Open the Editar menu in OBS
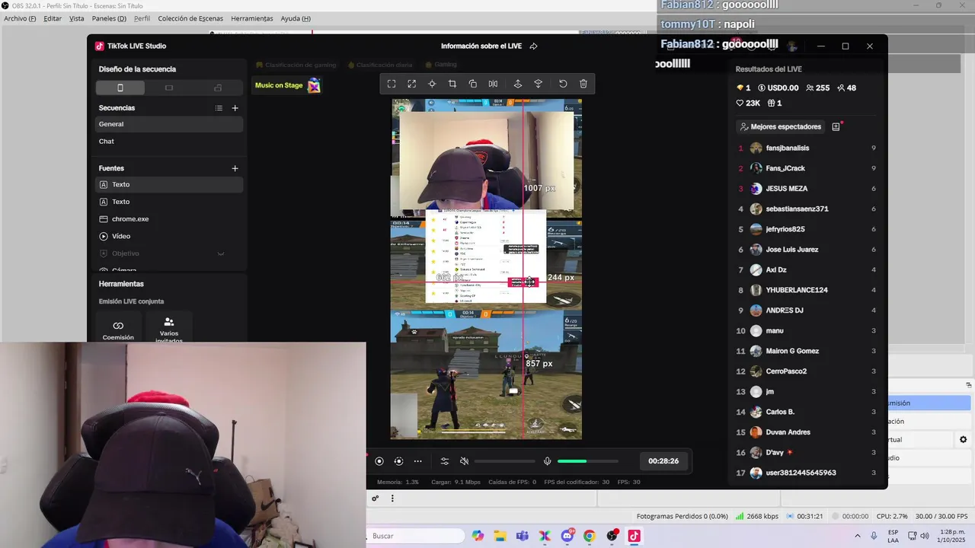The width and height of the screenshot is (975, 548). (x=53, y=18)
